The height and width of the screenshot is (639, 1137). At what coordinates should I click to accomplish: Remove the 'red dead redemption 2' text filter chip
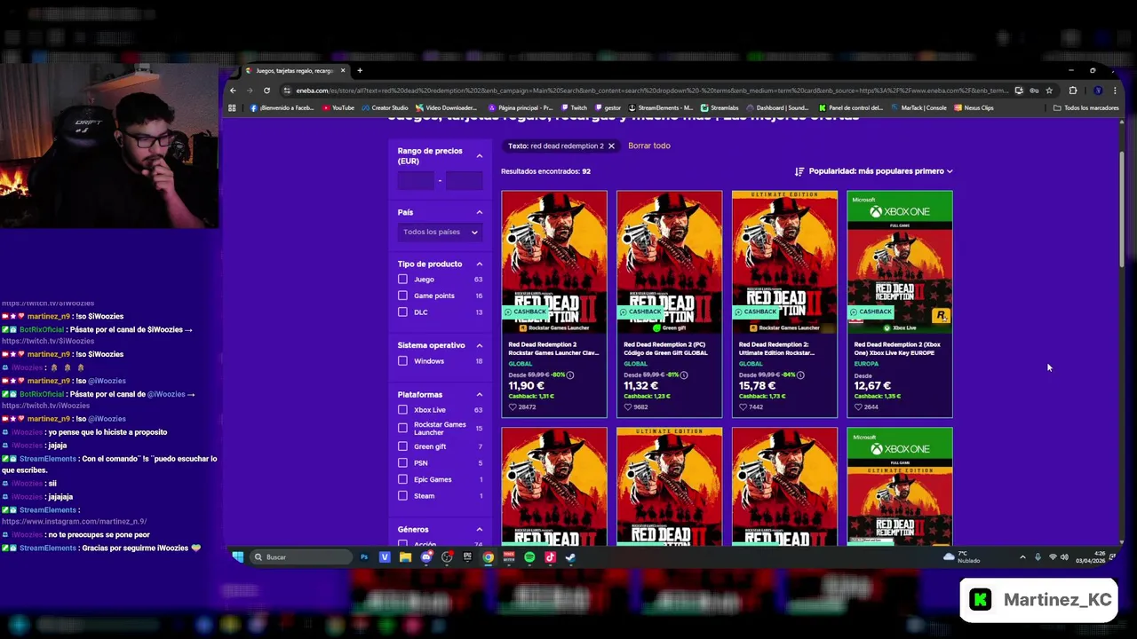point(611,146)
